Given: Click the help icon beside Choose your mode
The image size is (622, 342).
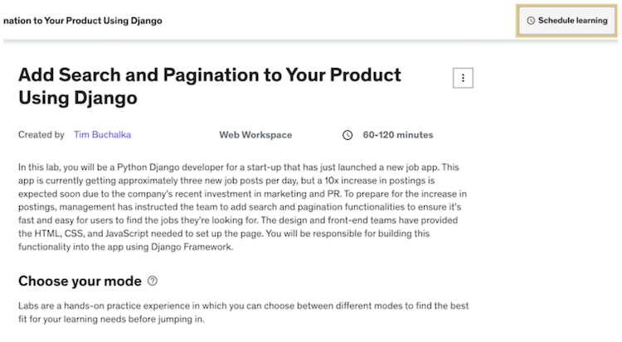Looking at the screenshot, I should point(152,281).
